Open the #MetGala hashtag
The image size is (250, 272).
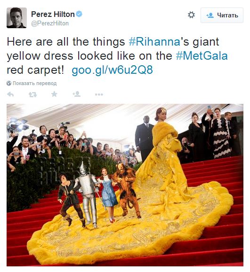tap(202, 56)
